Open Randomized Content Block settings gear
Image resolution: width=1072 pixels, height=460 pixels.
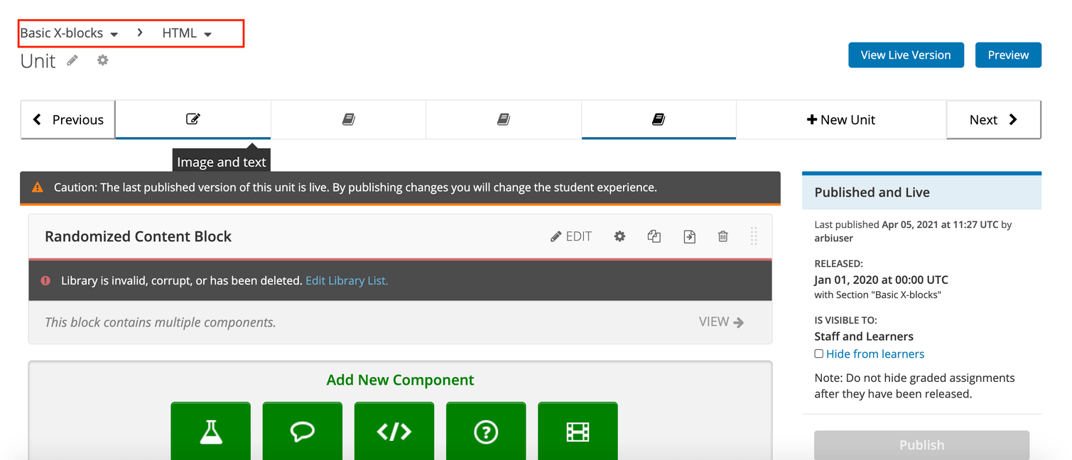click(620, 236)
